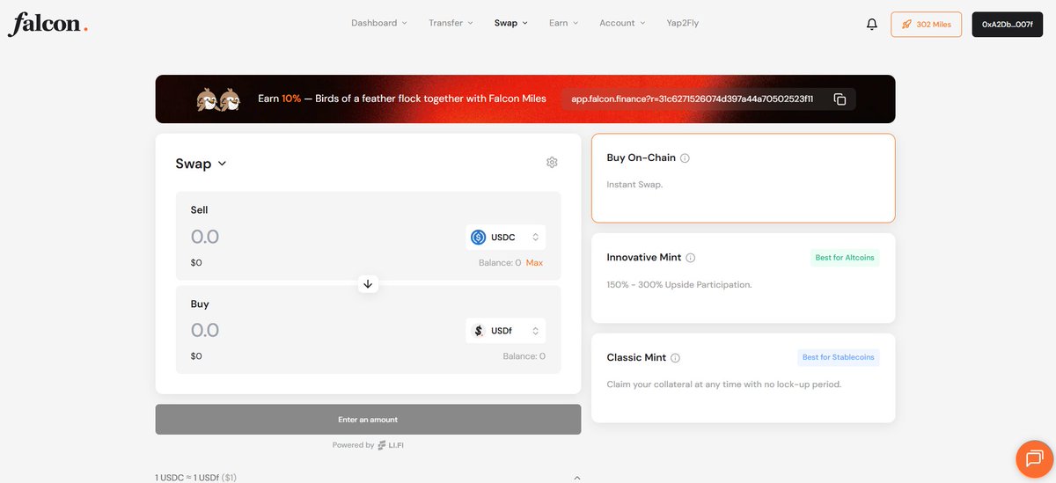Flip swap direction arrow button
Image resolution: width=1056 pixels, height=483 pixels.
[368, 284]
